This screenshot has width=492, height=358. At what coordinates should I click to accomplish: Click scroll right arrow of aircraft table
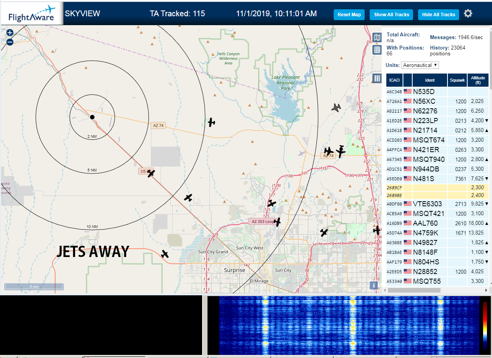click(487, 290)
